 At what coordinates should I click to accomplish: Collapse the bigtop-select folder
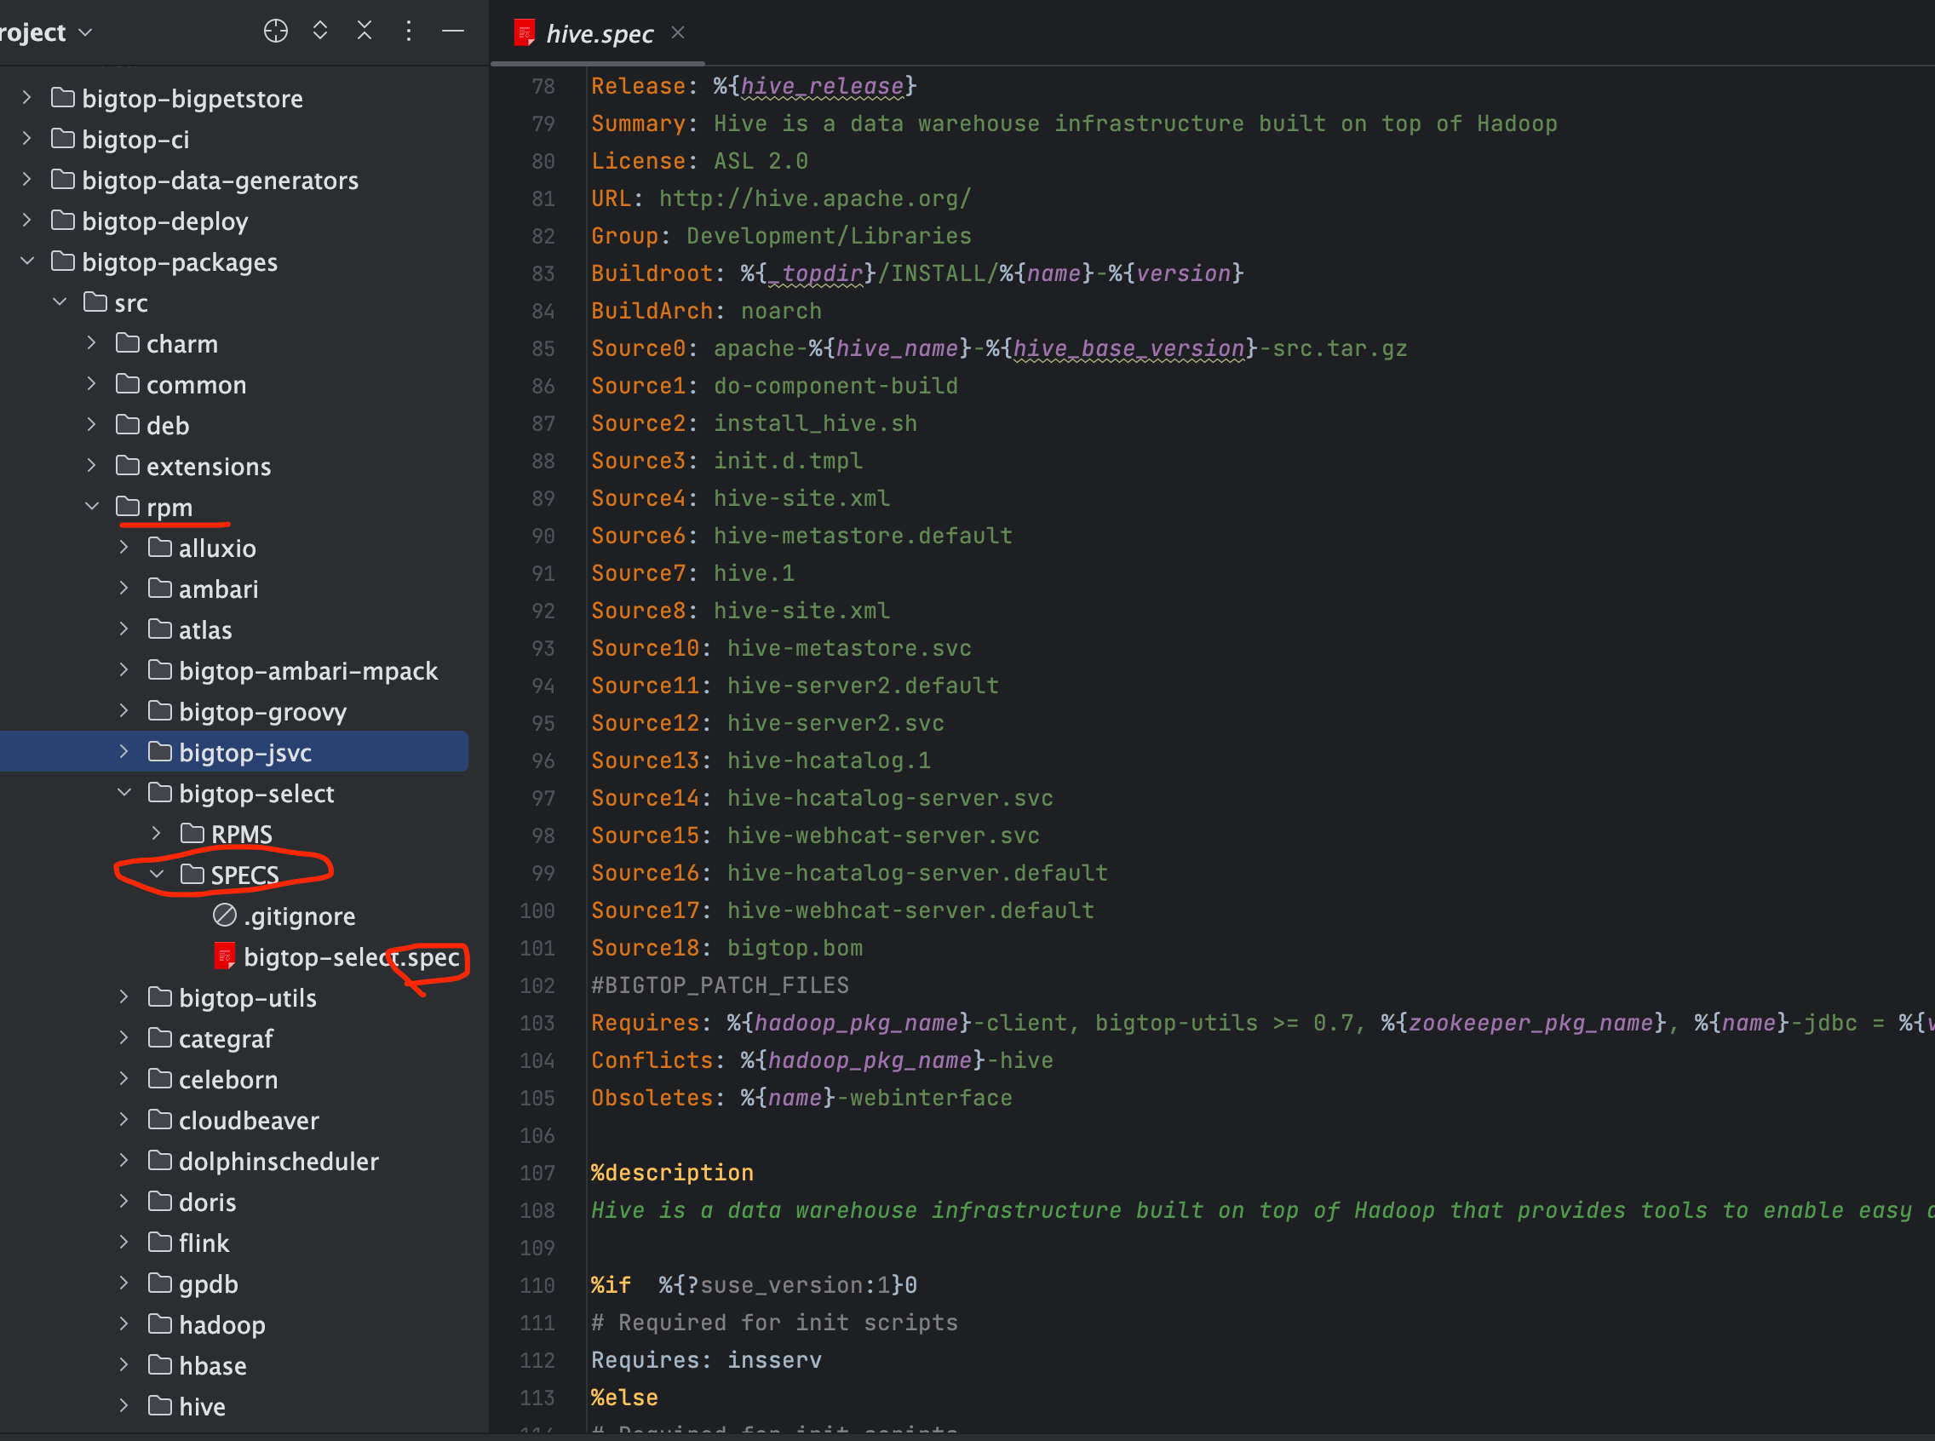pyautogui.click(x=123, y=793)
